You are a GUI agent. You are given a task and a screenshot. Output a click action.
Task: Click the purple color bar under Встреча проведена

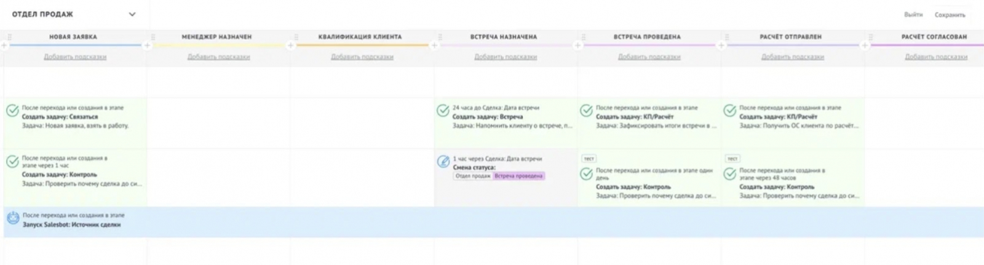click(x=649, y=45)
